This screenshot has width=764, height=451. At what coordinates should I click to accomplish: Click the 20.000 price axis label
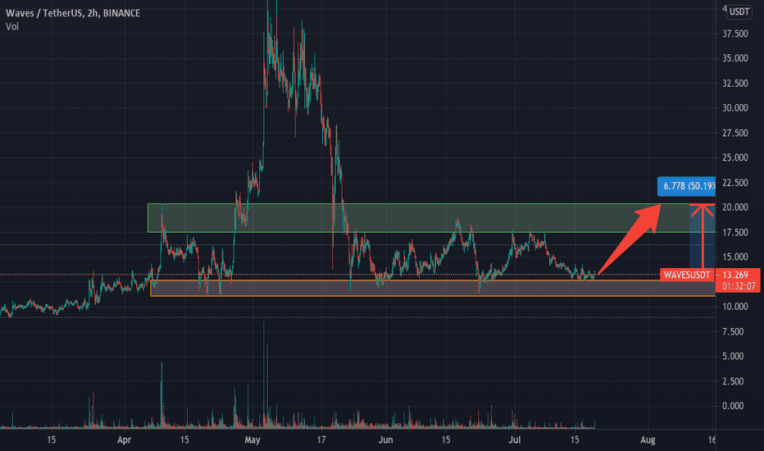[x=734, y=207]
